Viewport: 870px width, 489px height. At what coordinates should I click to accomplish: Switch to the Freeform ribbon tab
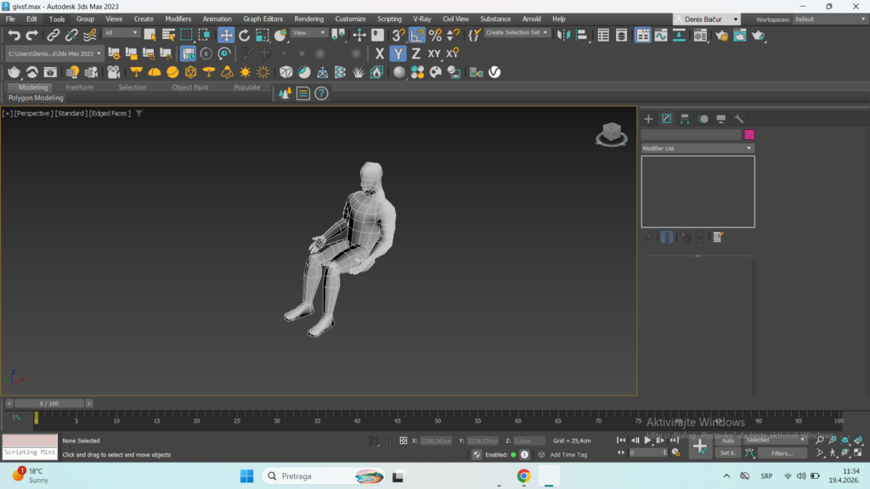pyautogui.click(x=79, y=87)
